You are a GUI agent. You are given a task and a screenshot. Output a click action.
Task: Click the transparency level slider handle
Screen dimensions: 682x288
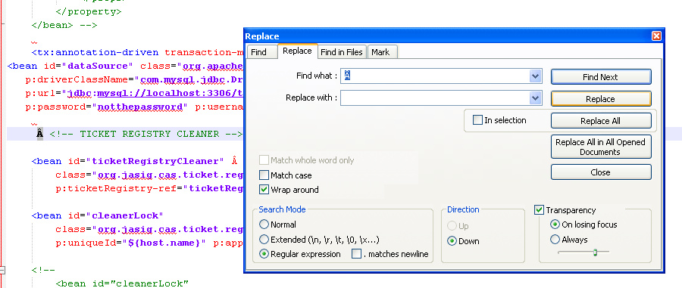pos(596,252)
